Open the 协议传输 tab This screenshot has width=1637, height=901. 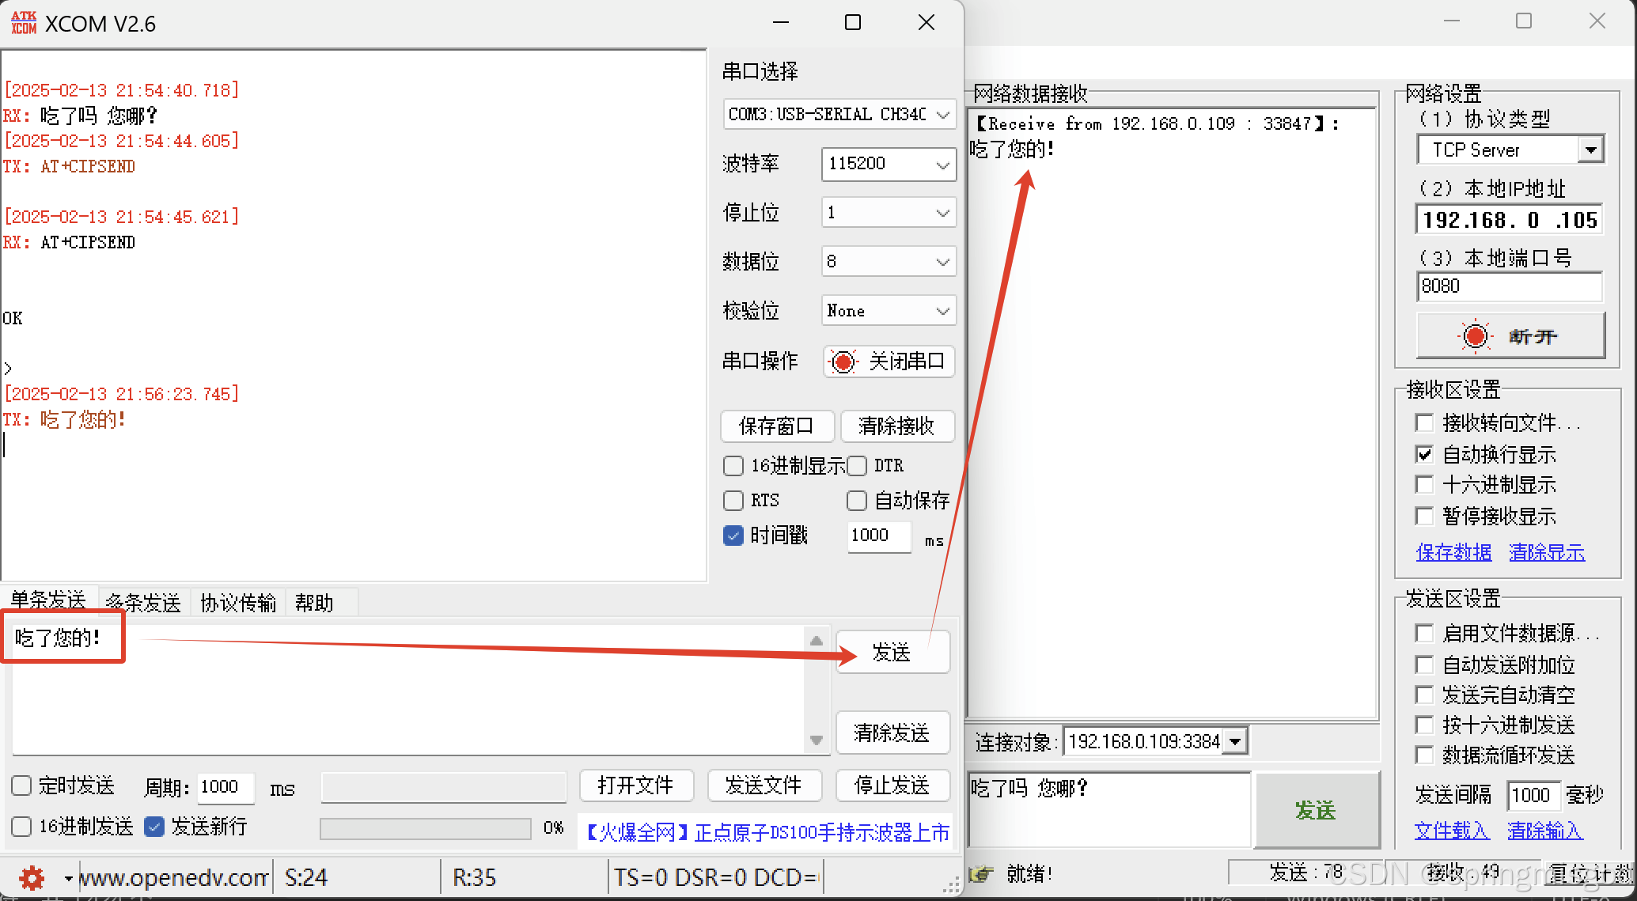tap(237, 603)
